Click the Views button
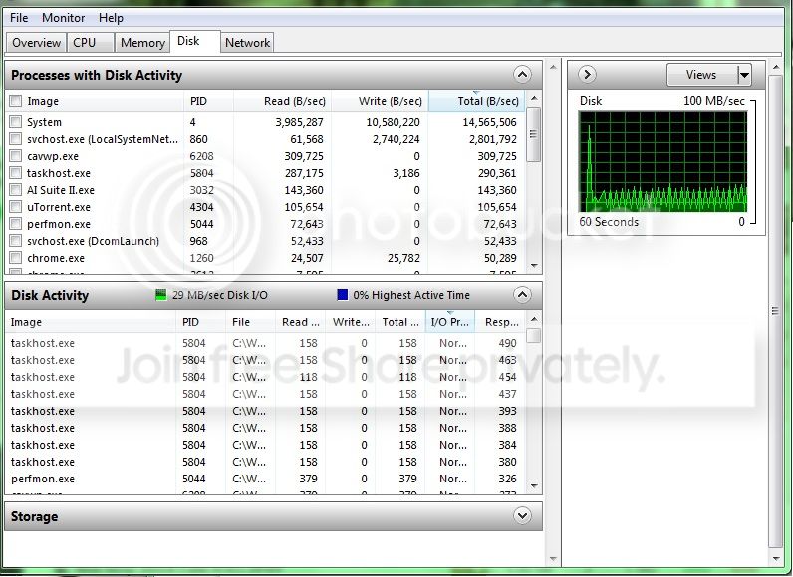 coord(702,75)
